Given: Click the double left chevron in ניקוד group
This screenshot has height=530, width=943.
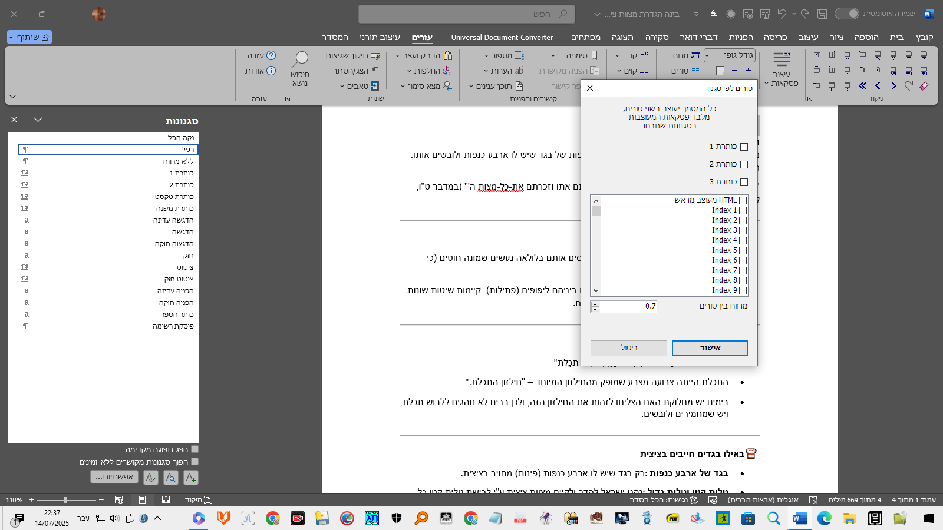Looking at the screenshot, I should 862,86.
